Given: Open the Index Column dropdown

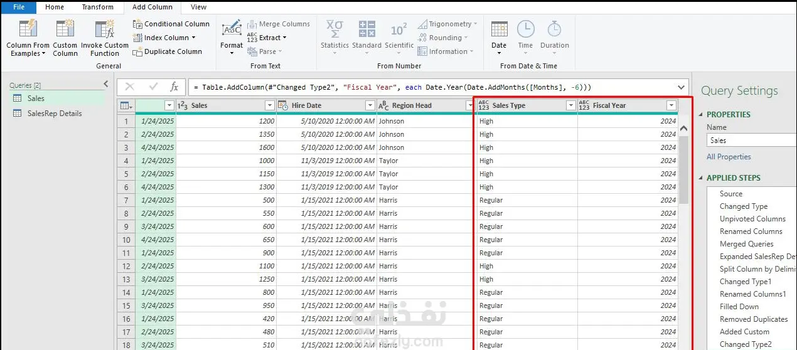Looking at the screenshot, I should tap(165, 38).
